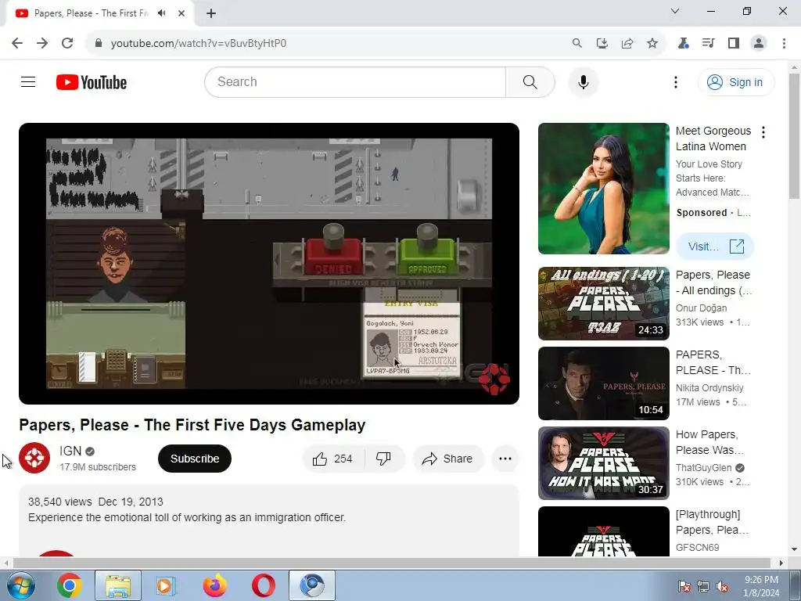Open File Explorer from the taskbar

pyautogui.click(x=118, y=585)
